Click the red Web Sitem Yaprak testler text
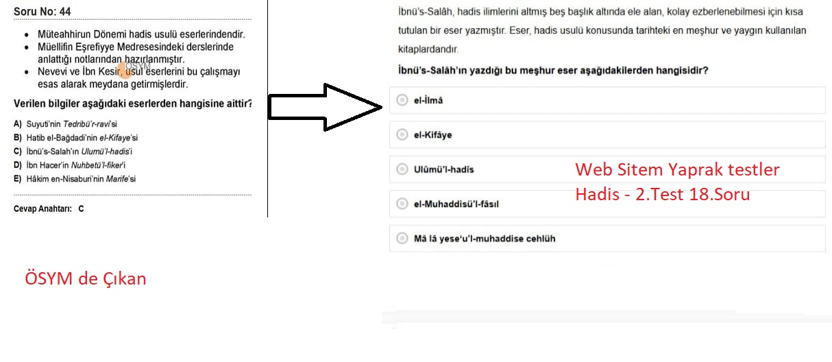The height and width of the screenshot is (362, 832). click(x=677, y=169)
